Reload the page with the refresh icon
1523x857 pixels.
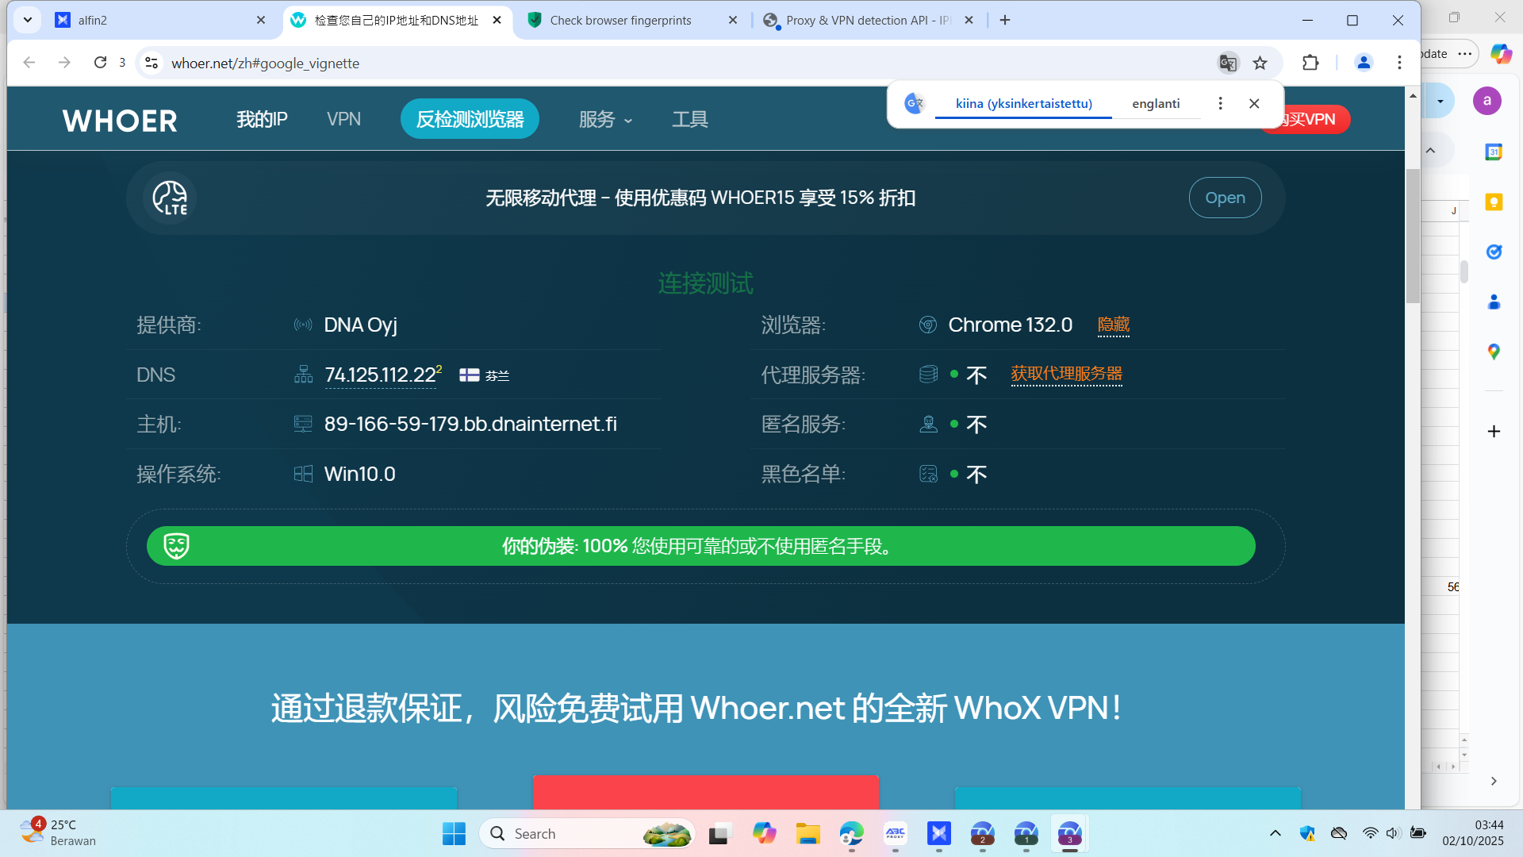pos(100,63)
